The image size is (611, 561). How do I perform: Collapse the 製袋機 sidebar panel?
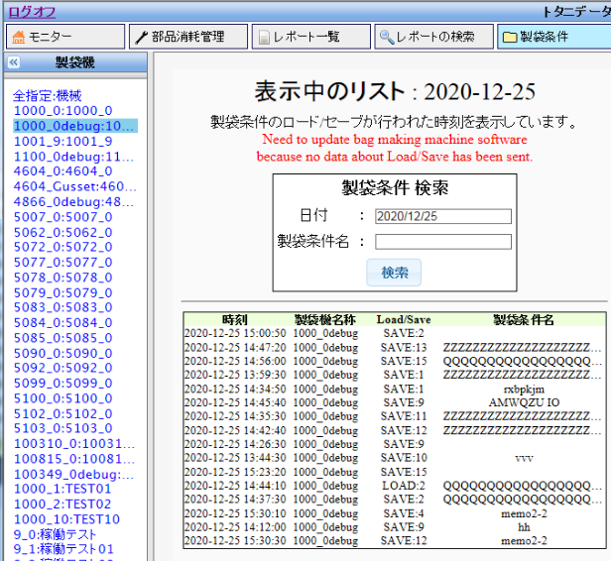(x=14, y=62)
